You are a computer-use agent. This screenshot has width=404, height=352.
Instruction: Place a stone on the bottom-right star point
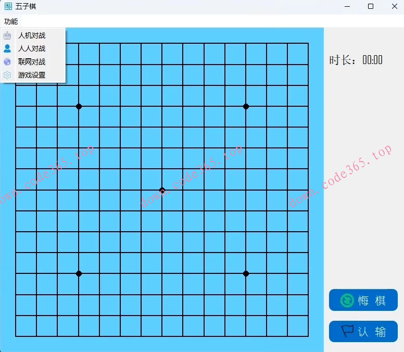pyautogui.click(x=246, y=274)
